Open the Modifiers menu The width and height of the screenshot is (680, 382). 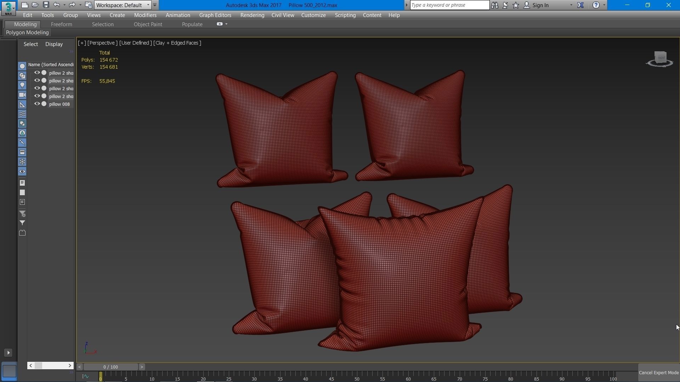coord(145,15)
